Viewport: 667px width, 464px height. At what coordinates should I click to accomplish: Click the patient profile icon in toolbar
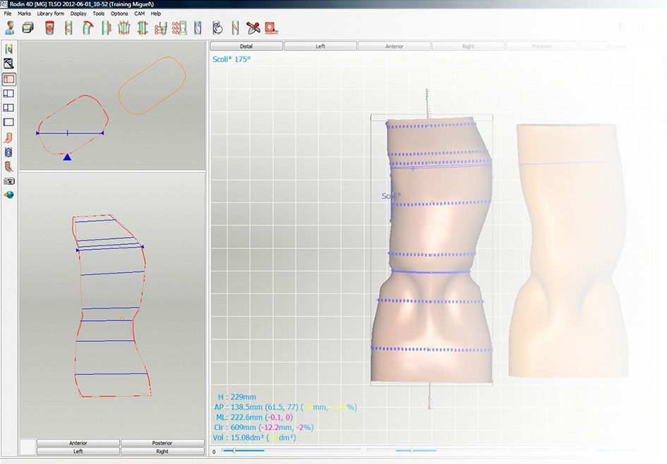[10, 28]
